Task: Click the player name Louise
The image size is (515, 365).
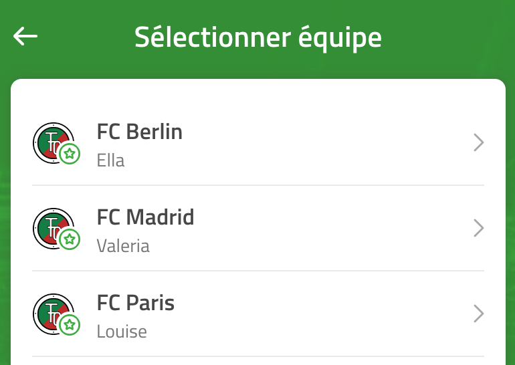Action: (x=122, y=332)
